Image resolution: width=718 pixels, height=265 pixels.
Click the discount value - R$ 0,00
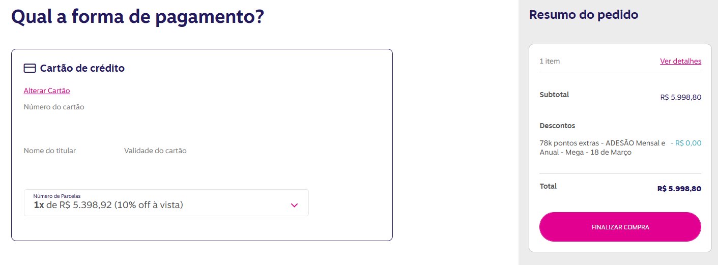[686, 143]
